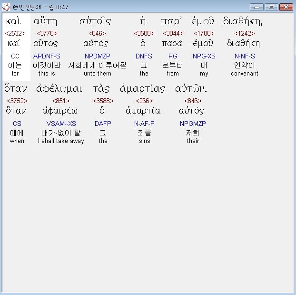Screen dimensions: 296x295
Task: Minimize the Romans 11:27 window
Action: point(257,7)
